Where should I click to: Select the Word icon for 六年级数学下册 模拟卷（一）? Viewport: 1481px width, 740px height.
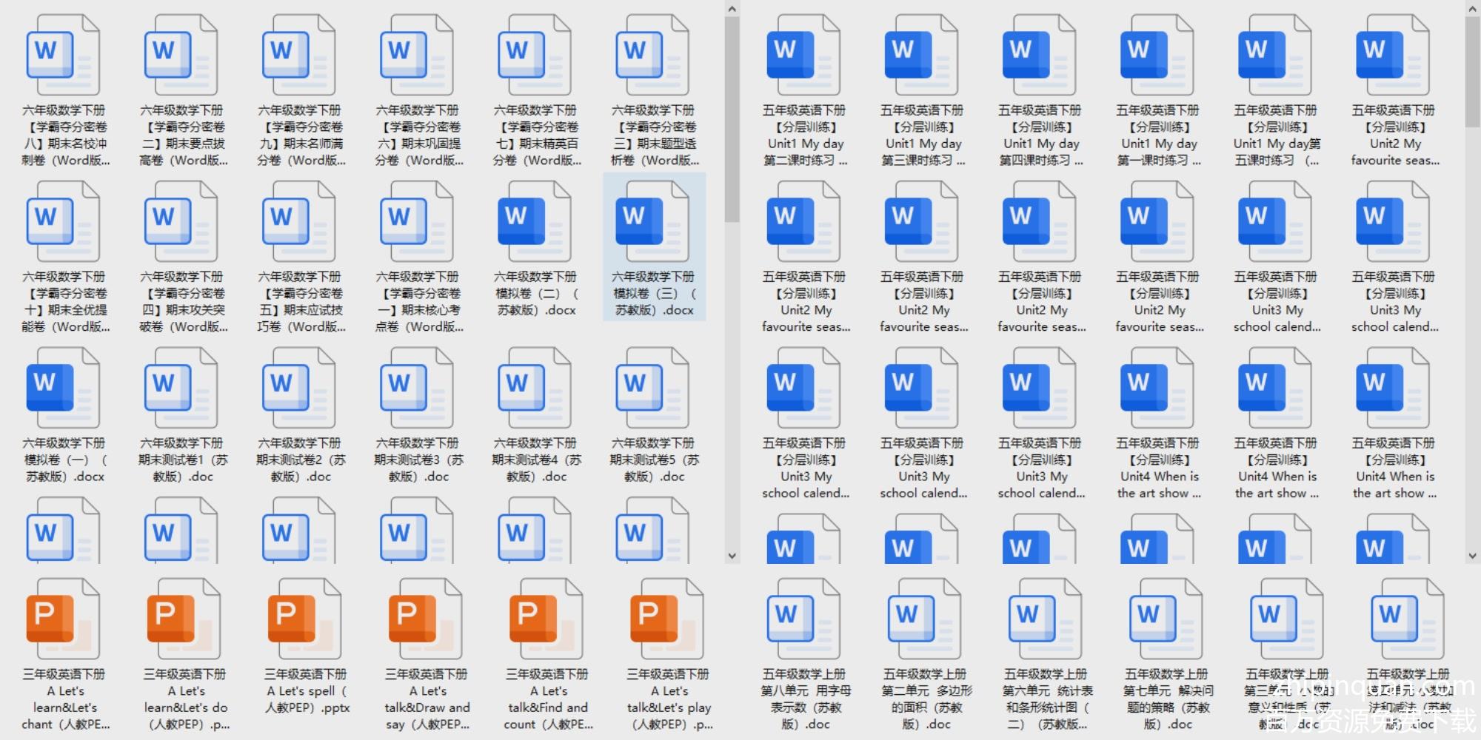63,388
